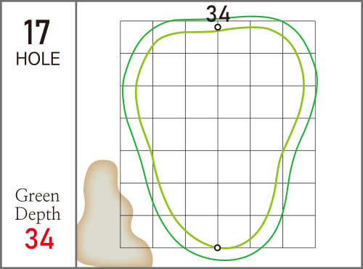This screenshot has width=363, height=269.
Task: Click the black 34 label above the green
Action: click(x=218, y=14)
